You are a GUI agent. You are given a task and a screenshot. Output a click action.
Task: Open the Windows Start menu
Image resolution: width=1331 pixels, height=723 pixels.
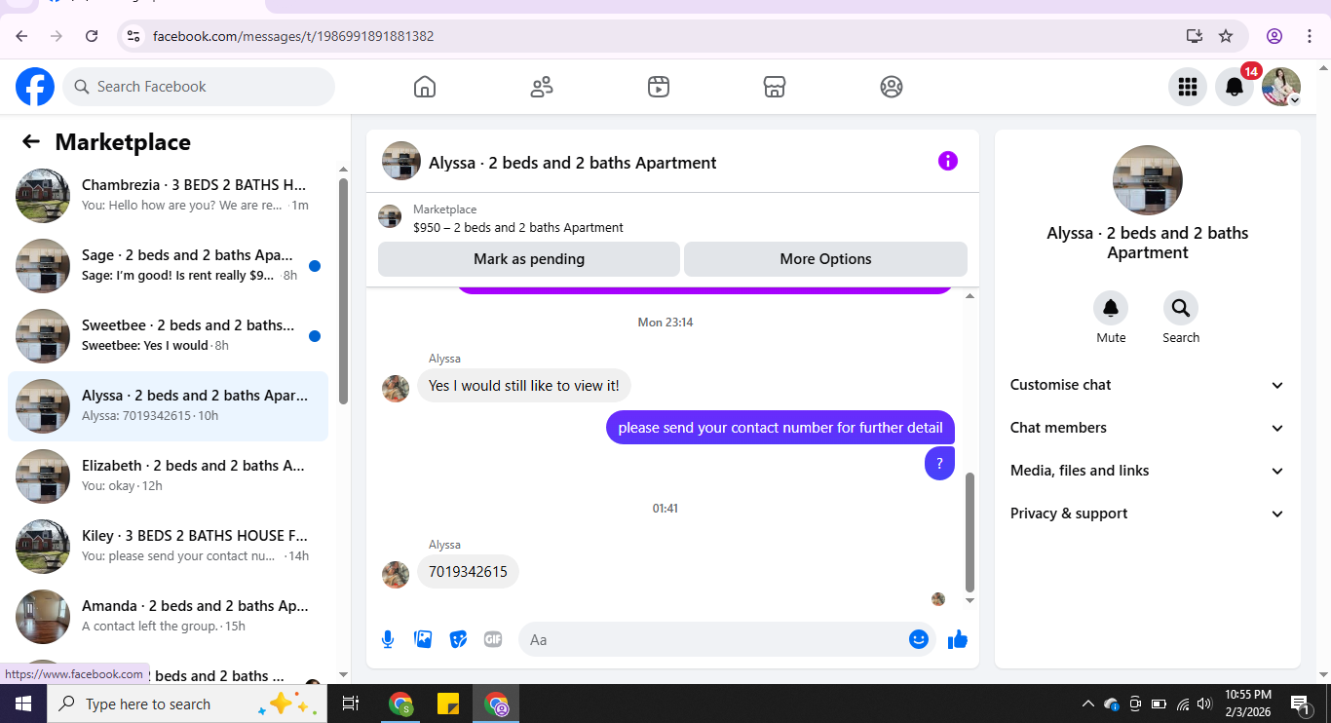(23, 704)
